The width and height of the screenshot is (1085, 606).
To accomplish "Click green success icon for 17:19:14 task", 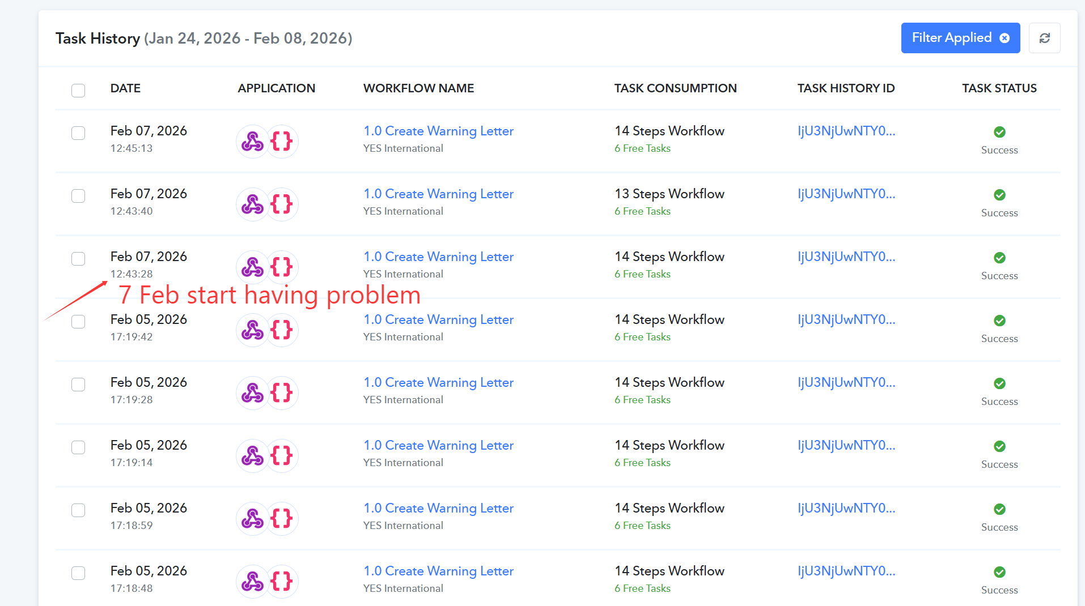I will pyautogui.click(x=999, y=446).
